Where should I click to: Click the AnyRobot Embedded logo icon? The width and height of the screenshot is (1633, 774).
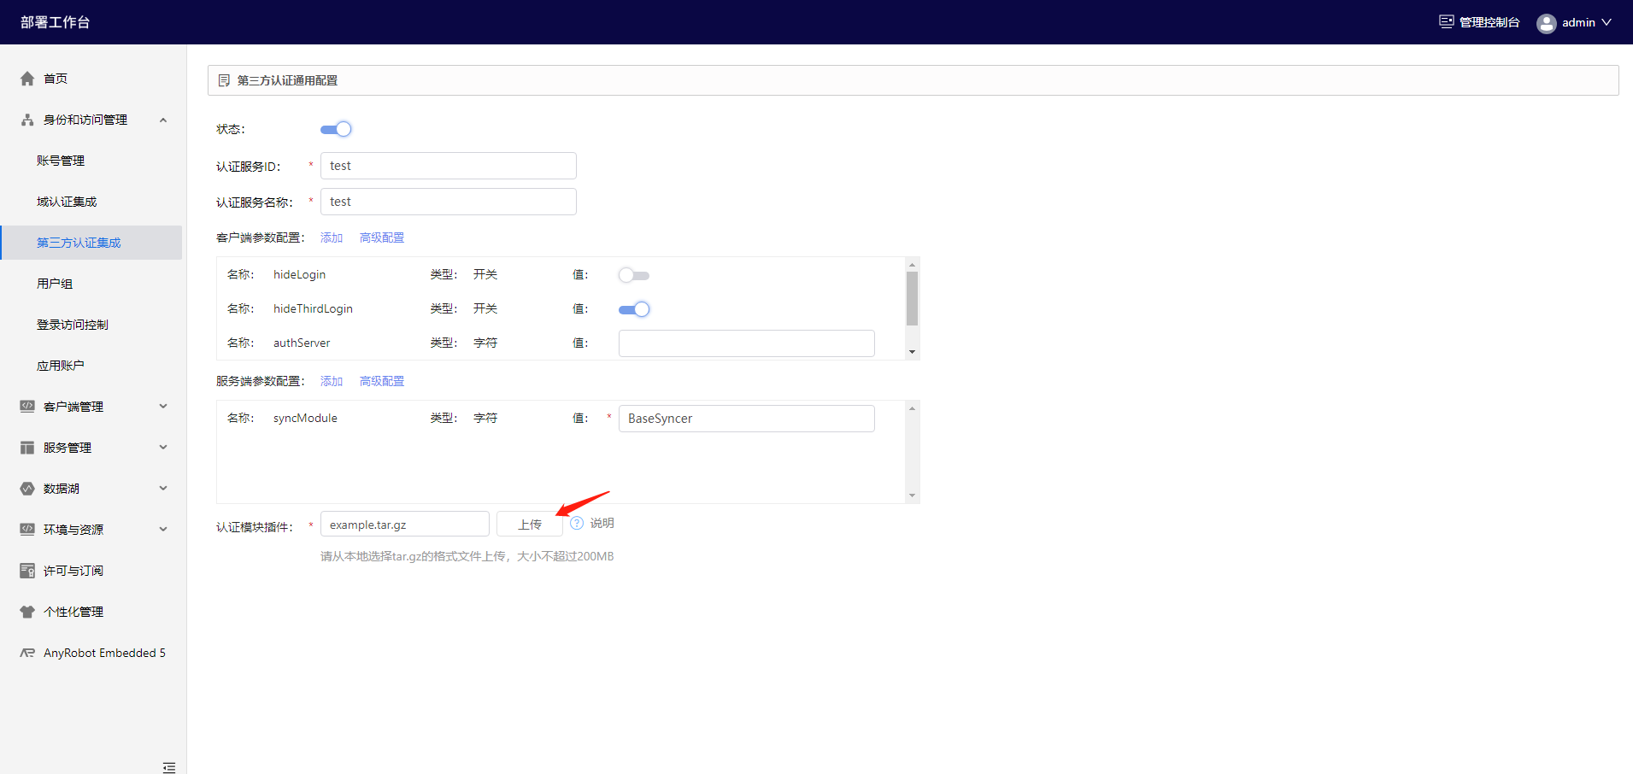click(27, 653)
